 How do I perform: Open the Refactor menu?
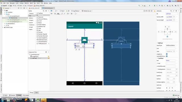click(x=26, y=3)
